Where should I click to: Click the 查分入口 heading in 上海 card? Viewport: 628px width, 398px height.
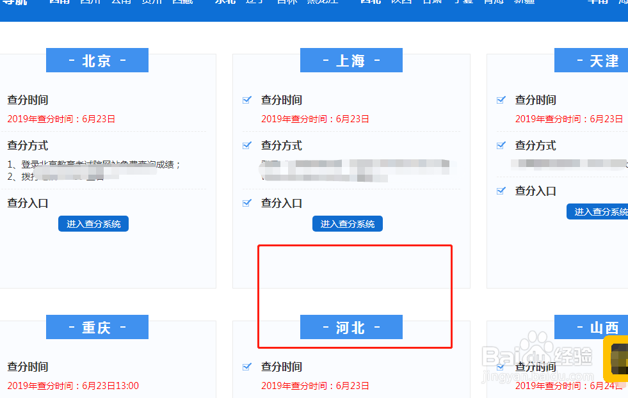tap(282, 203)
